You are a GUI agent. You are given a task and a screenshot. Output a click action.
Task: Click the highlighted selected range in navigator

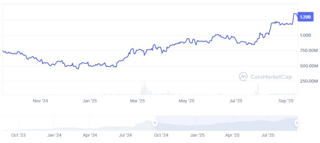[x=226, y=123]
